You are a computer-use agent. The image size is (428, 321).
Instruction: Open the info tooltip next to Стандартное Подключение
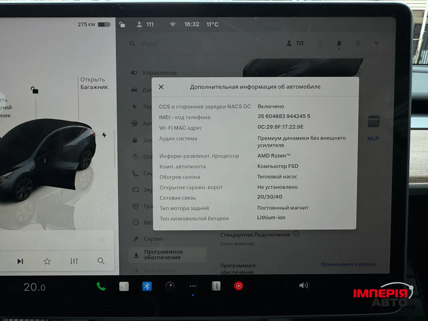296,234
